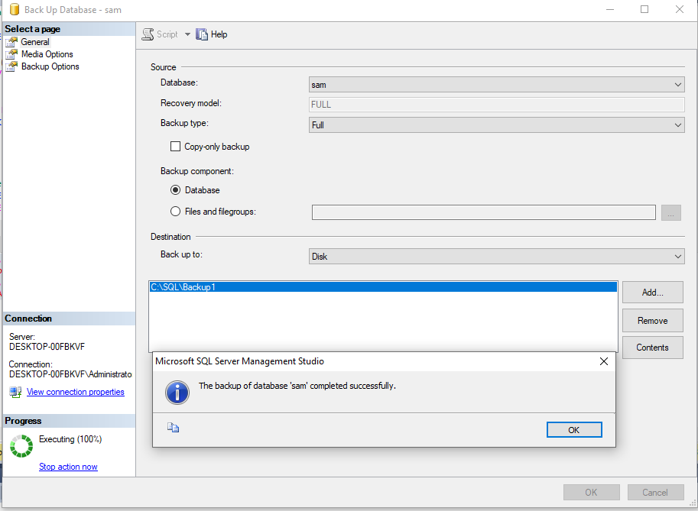
Task: Click the DESKTOP-00FBKVF\Administrator connection text
Action: [x=70, y=374]
